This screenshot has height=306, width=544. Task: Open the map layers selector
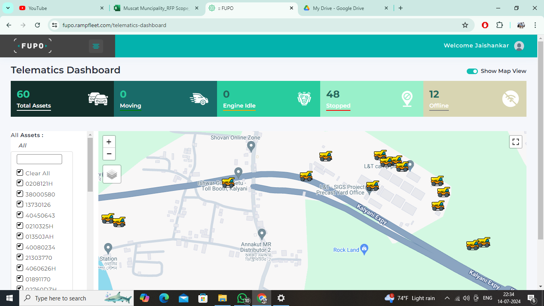(x=112, y=174)
